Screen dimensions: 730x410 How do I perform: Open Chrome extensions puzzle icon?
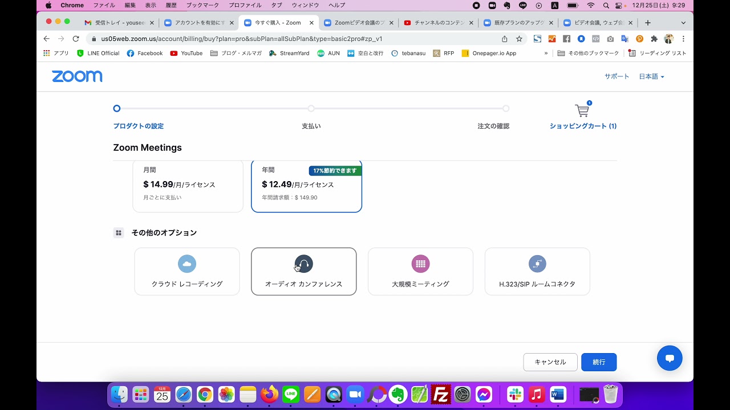(x=654, y=39)
